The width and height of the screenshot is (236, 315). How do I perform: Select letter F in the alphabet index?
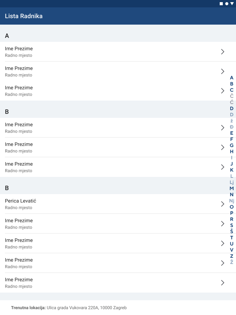click(232, 139)
